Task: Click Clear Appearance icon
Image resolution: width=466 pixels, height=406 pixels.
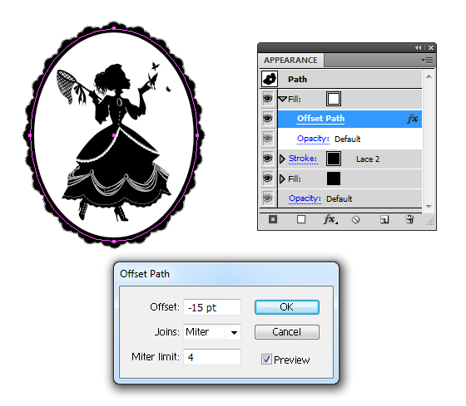Action: tap(356, 220)
